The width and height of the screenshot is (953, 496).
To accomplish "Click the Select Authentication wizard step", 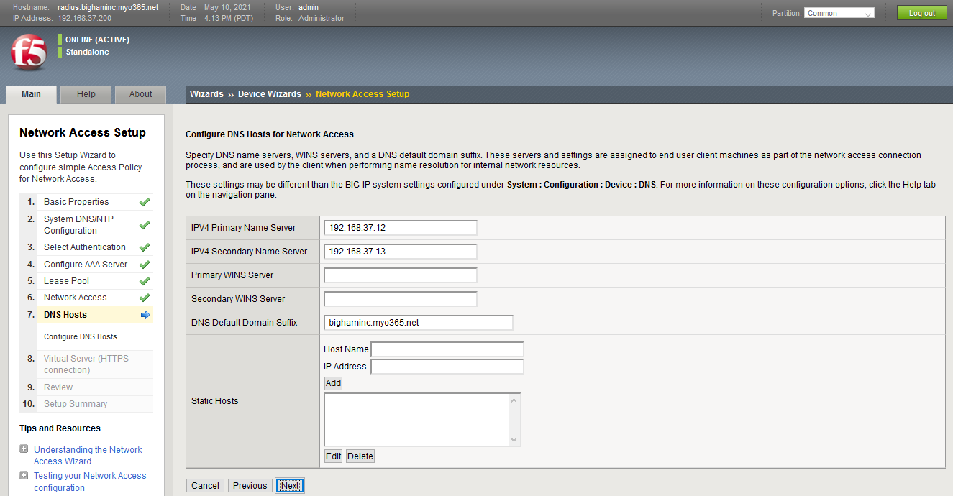I will pos(86,247).
